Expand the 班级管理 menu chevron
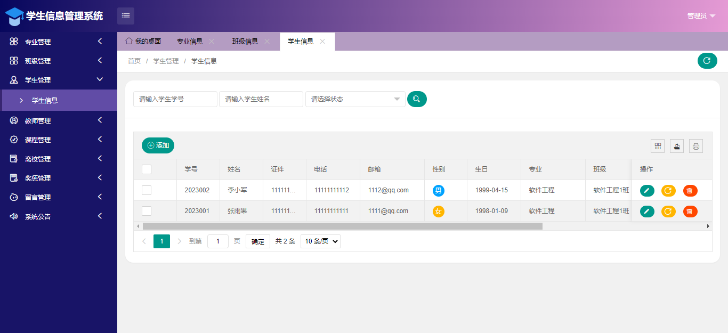The height and width of the screenshot is (333, 728). [x=100, y=60]
